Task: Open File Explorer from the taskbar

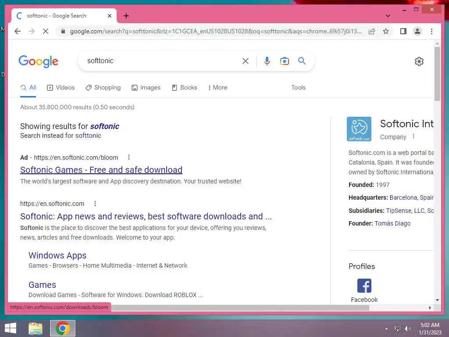Action: 36,328
